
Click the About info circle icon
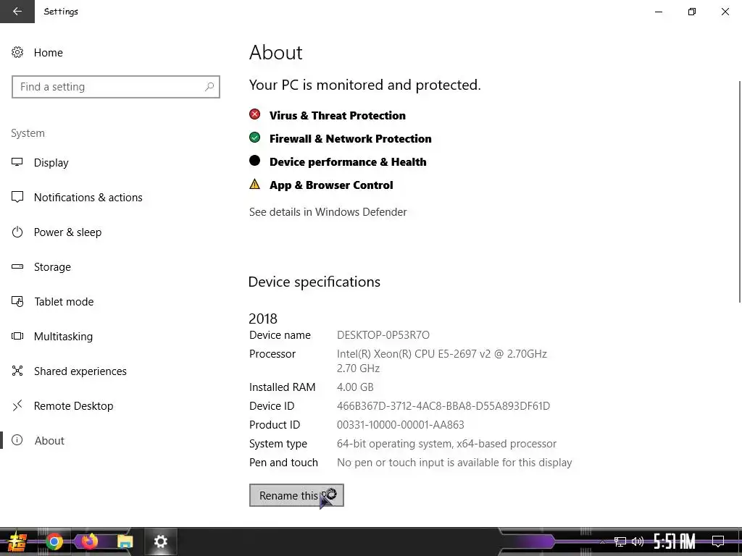(x=17, y=441)
